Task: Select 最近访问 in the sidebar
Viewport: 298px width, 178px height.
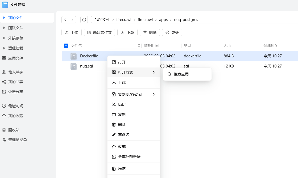Action: [x=17, y=106]
